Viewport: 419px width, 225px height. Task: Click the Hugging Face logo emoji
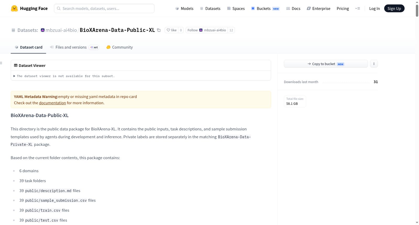coord(14,8)
